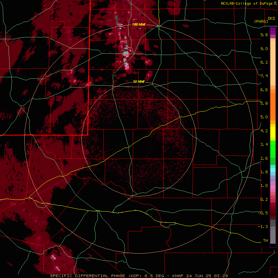The height and width of the screenshot is (278, 278).
Task: Click the 100 NMI range ring label
Action: (139, 24)
